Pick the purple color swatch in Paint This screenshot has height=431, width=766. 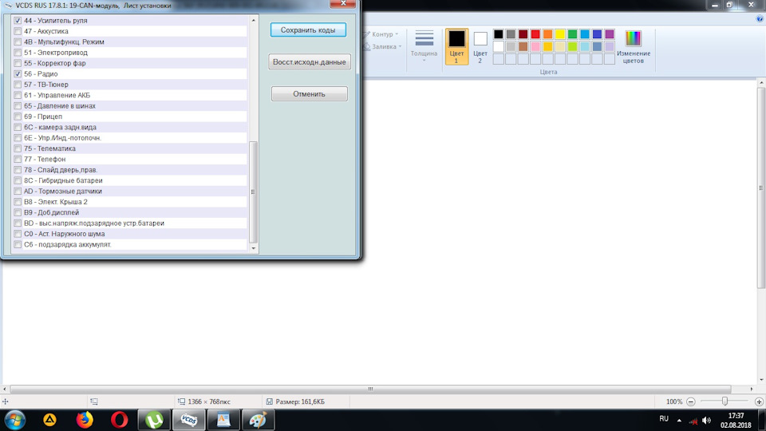(610, 34)
